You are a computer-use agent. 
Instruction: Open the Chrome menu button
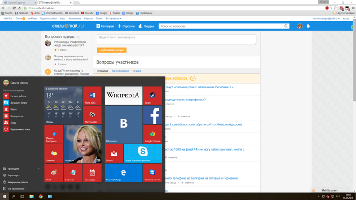353,8
